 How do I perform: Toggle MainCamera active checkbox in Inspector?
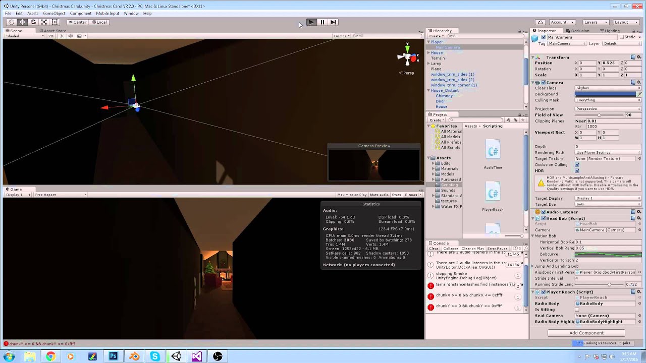point(544,37)
